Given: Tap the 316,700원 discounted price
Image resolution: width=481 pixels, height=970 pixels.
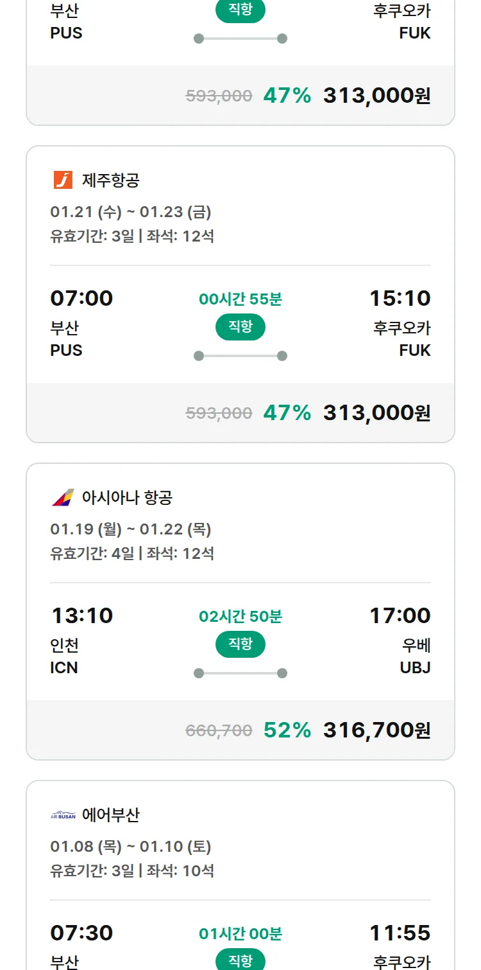Looking at the screenshot, I should (376, 730).
